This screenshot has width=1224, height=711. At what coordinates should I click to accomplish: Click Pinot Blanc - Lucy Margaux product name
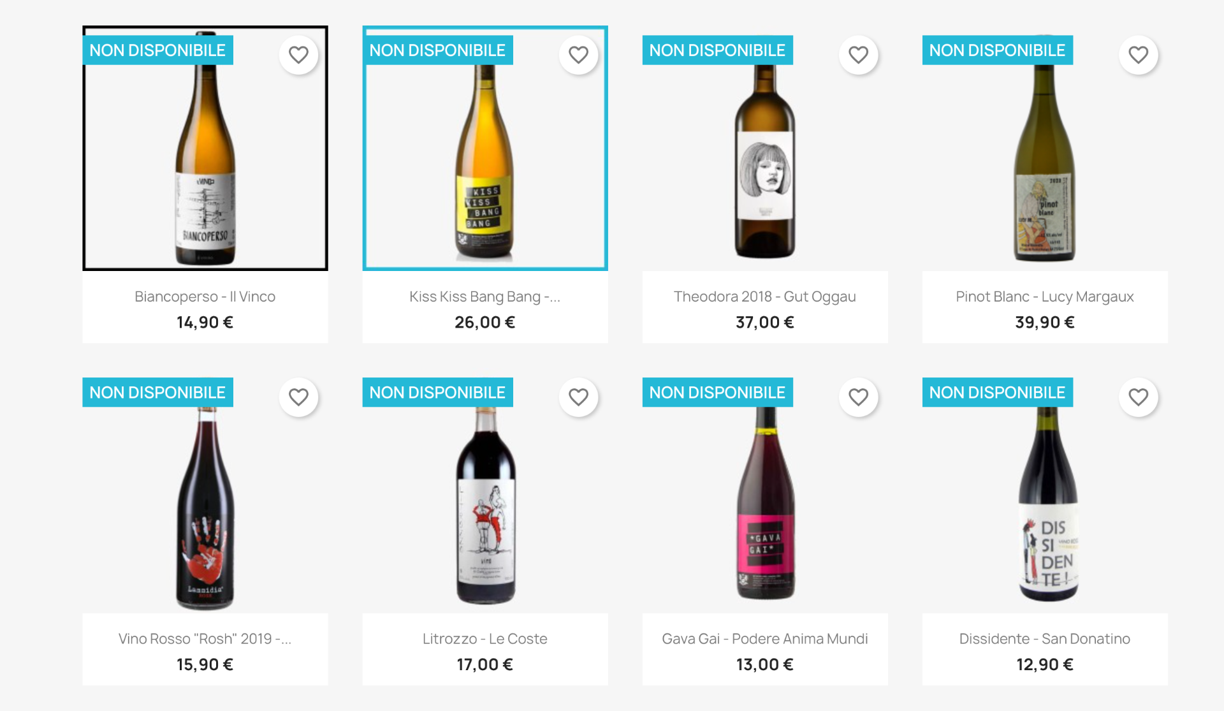coord(1044,297)
